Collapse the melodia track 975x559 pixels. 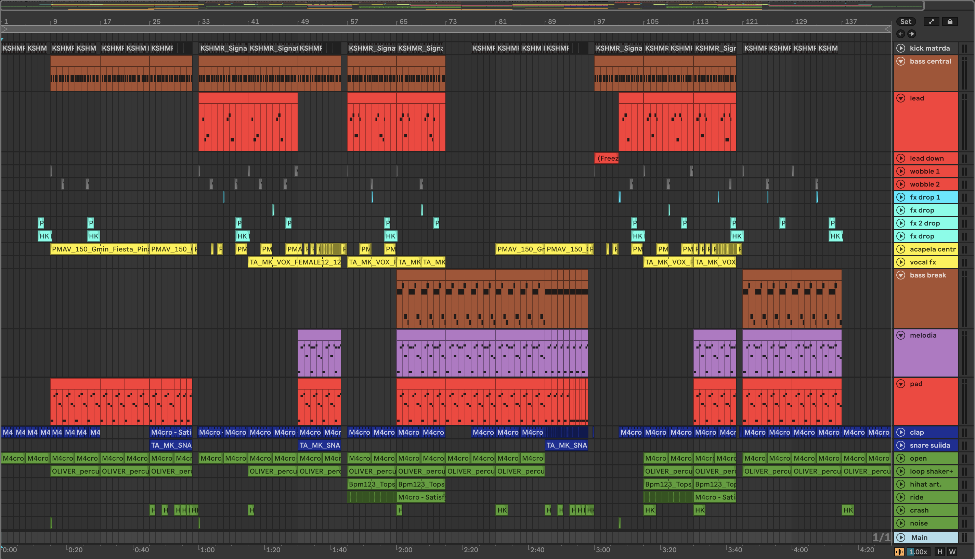coord(900,335)
